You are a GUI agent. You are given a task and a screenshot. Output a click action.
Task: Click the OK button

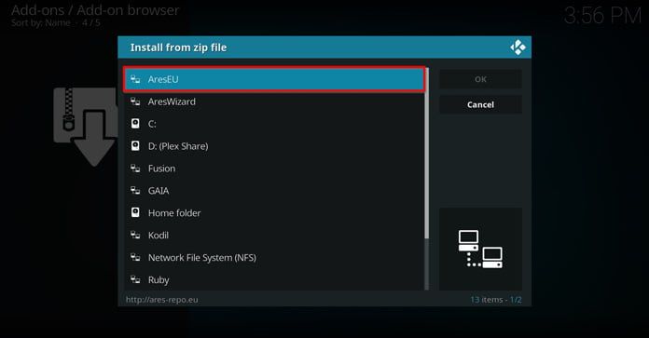480,79
